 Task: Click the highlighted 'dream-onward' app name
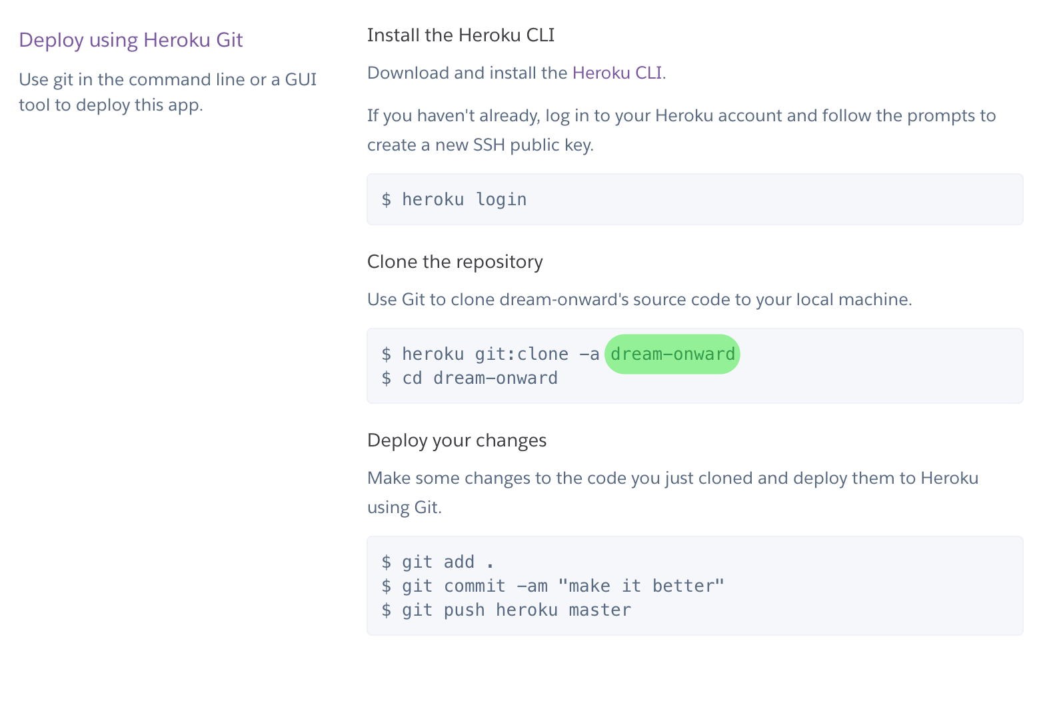[x=672, y=354]
